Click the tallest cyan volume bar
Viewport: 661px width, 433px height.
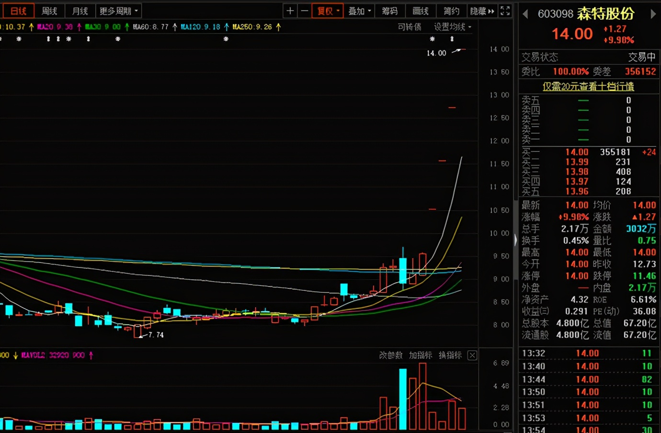[x=403, y=399]
